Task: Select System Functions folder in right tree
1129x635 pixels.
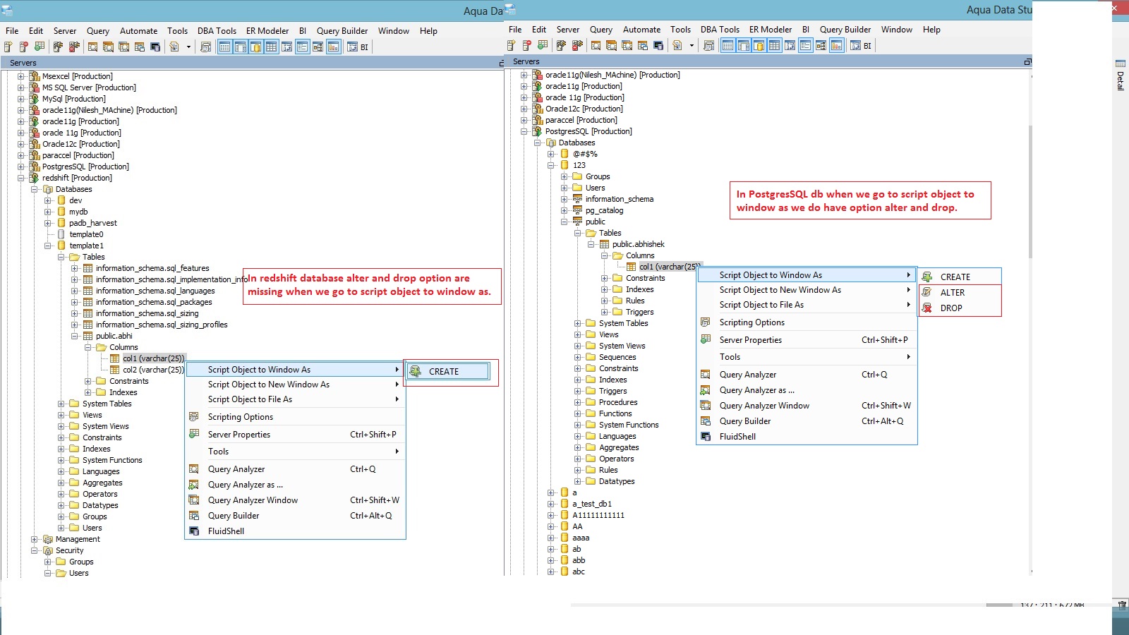Action: click(x=629, y=425)
